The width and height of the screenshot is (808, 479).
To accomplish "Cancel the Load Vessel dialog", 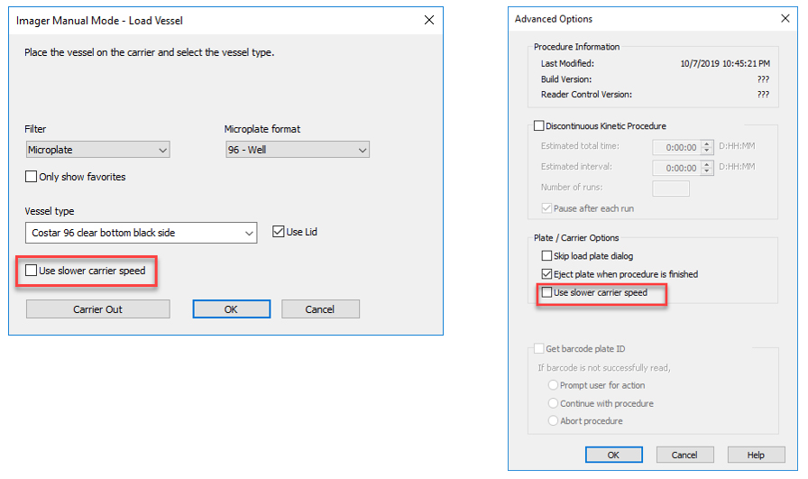I will [x=320, y=309].
